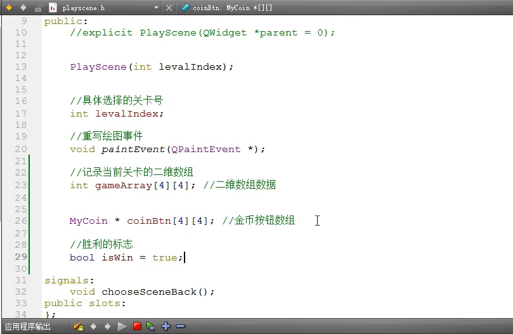Click the comment '//胜利的标志'
The image size is (513, 334).
point(101,244)
